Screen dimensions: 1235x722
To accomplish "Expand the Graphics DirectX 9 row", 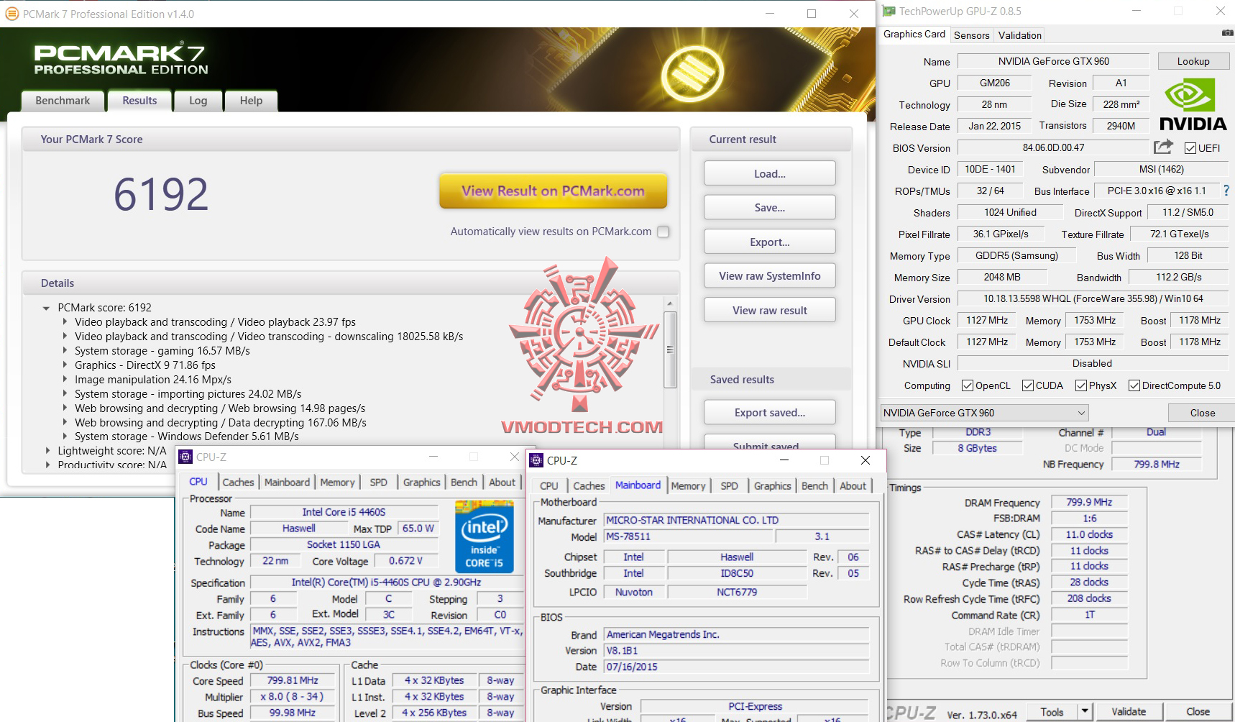I will pyautogui.click(x=65, y=365).
